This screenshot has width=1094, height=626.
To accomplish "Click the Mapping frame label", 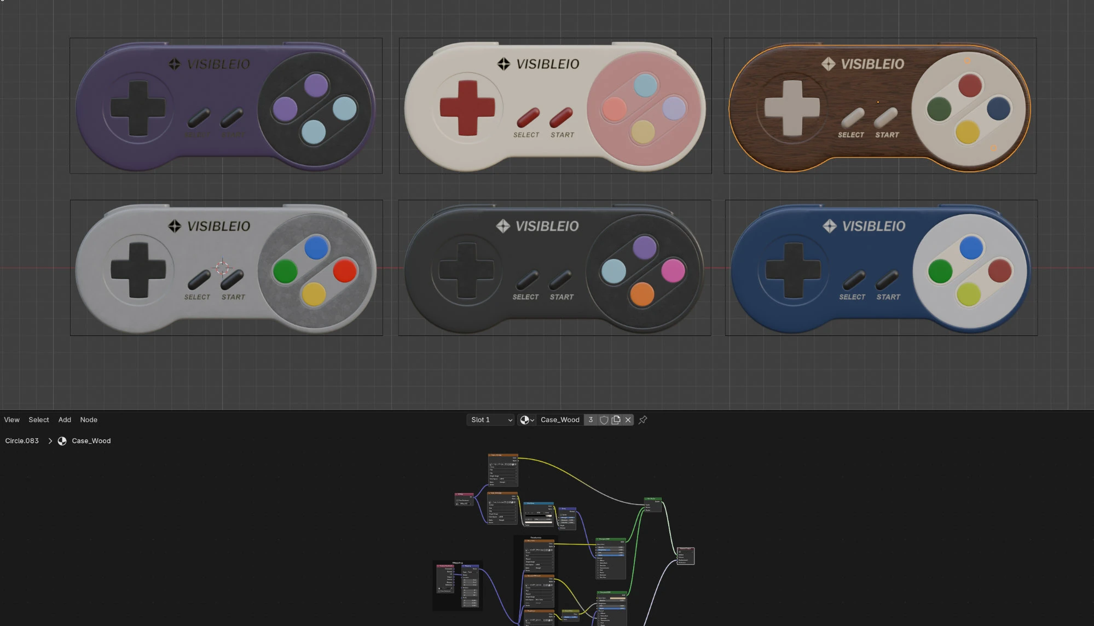I will click(458, 562).
